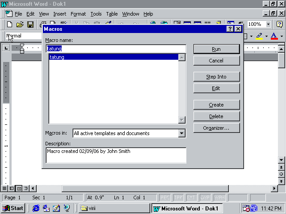
Task: Toggle the REC status bar indicator
Action: tap(165, 198)
